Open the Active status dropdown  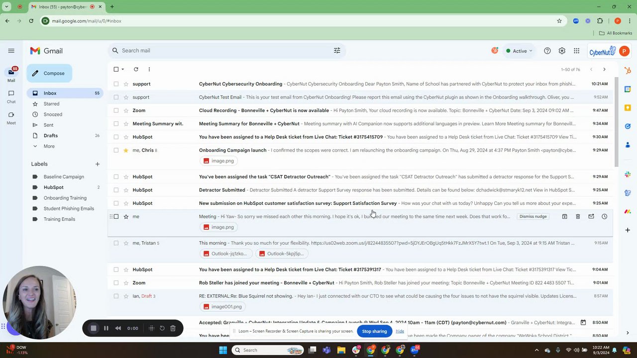pyautogui.click(x=519, y=51)
